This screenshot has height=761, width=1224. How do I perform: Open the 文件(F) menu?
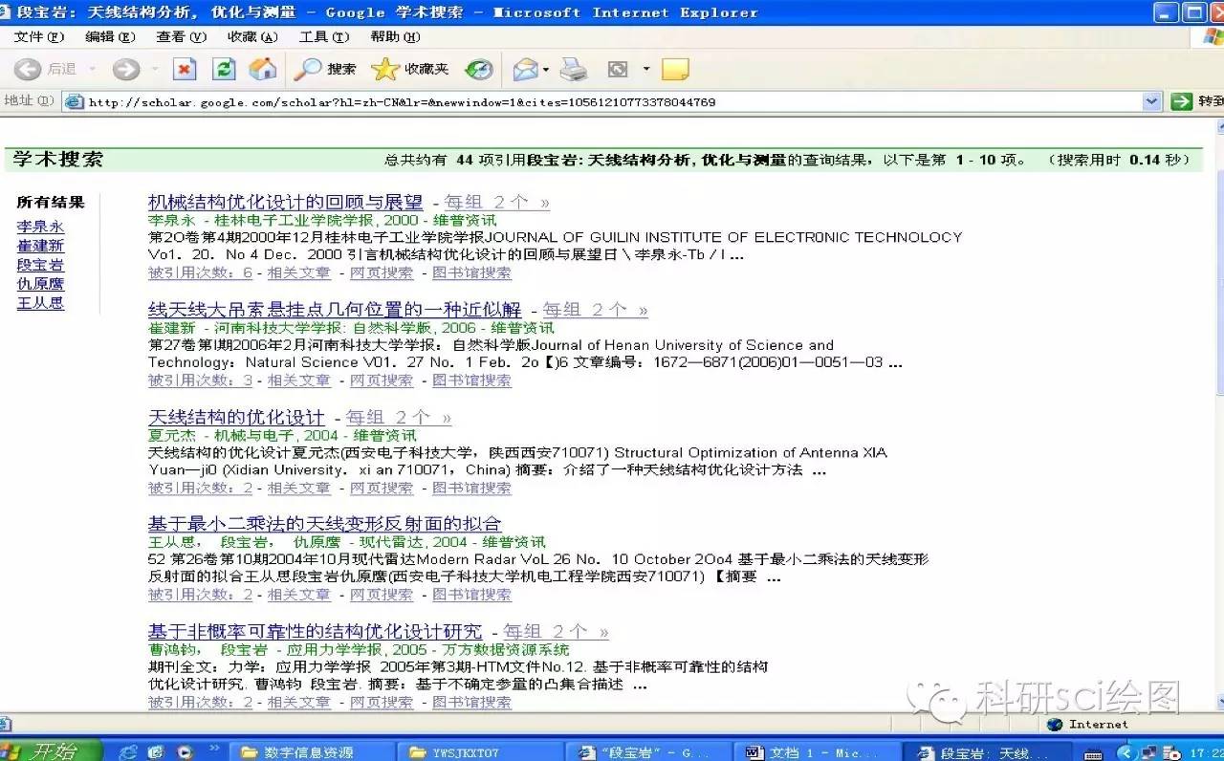pos(39,36)
